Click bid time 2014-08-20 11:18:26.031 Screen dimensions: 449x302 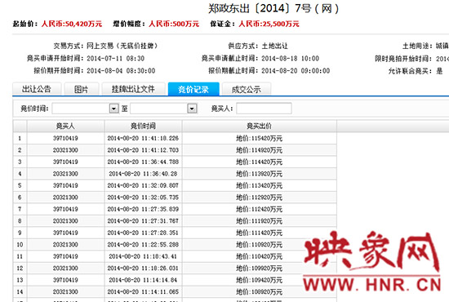(143, 269)
